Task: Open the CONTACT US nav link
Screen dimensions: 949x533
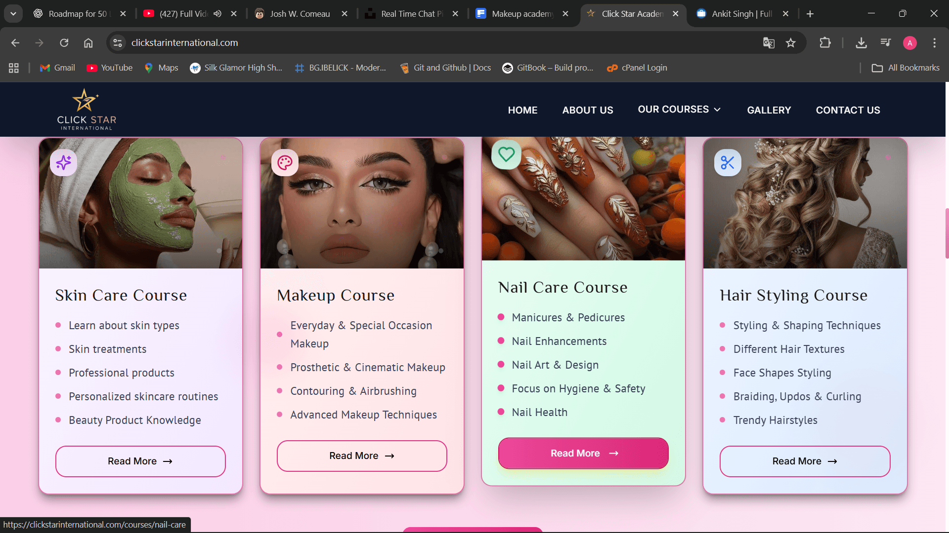Action: (x=848, y=110)
